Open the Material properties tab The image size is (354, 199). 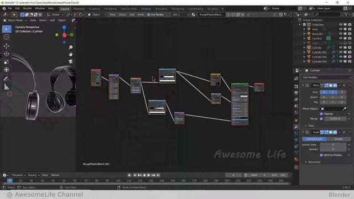[x=296, y=159]
